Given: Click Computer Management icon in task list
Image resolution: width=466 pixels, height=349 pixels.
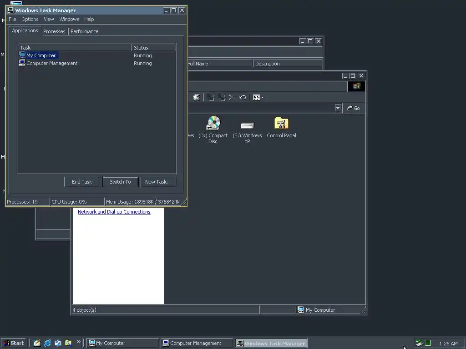Looking at the screenshot, I should pos(22,63).
